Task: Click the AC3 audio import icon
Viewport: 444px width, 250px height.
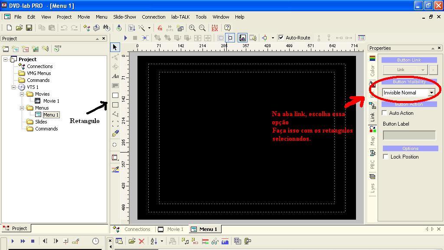Action: (x=195, y=241)
